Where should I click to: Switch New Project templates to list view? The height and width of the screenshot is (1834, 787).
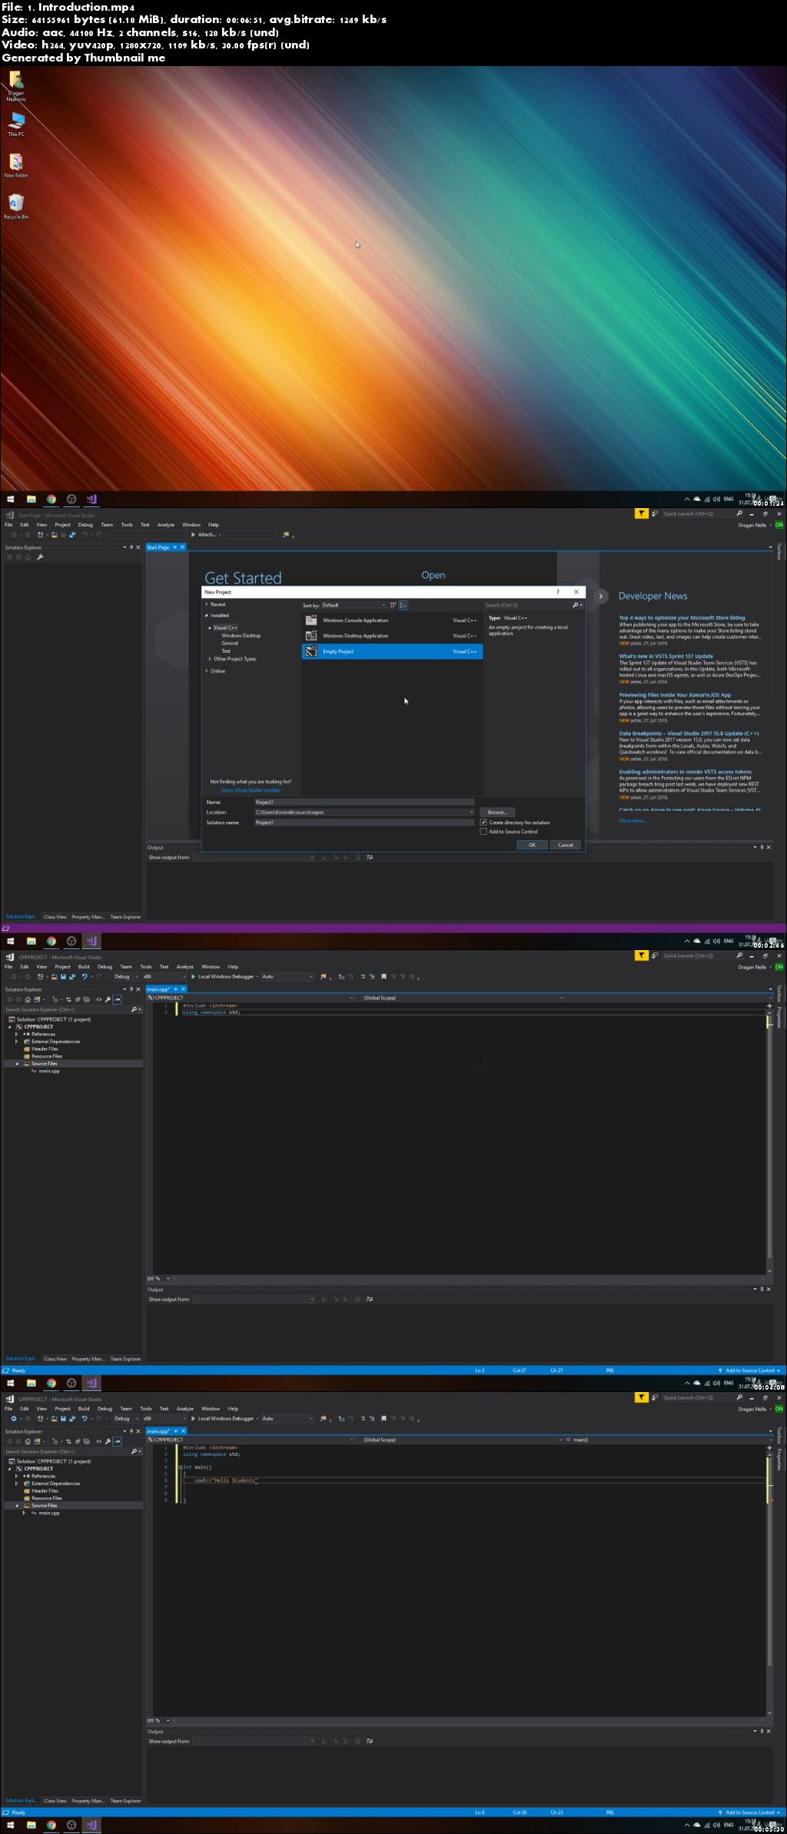(x=403, y=605)
